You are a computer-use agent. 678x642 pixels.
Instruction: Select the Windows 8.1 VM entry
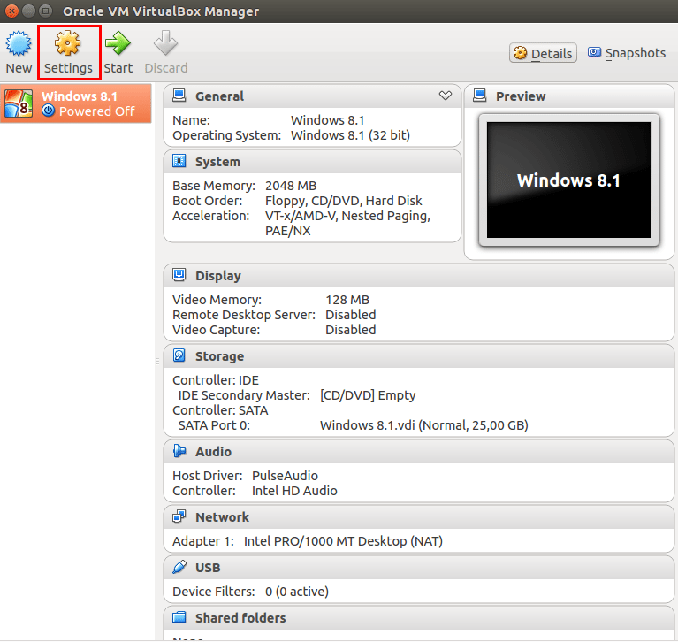tap(76, 103)
